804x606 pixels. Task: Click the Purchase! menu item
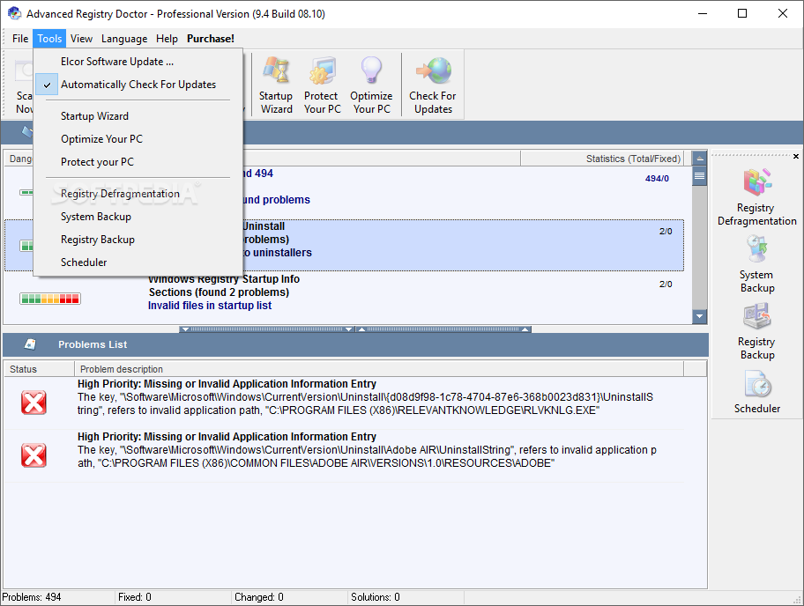(x=210, y=39)
